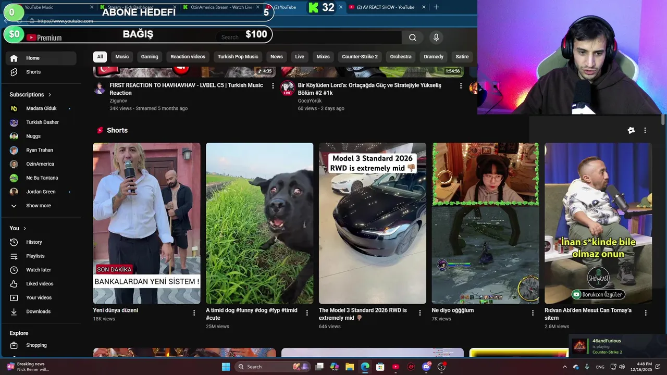Expand the Subscriptions section chevron
The height and width of the screenshot is (375, 667).
[x=50, y=95]
